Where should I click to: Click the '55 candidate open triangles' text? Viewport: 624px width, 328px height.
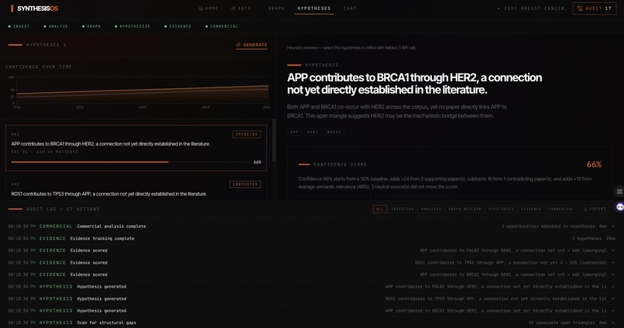click(x=562, y=323)
